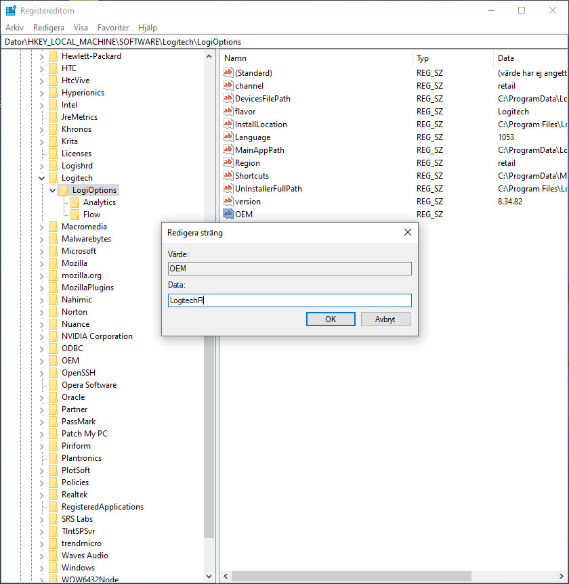Click the string icon next to DevicesFilePath
Viewport: 569px width, 584px height.
[230, 98]
